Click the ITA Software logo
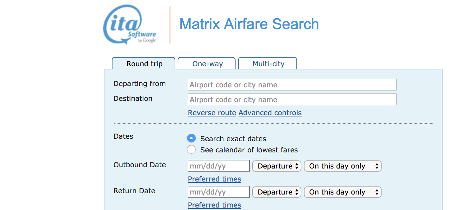 [130, 25]
